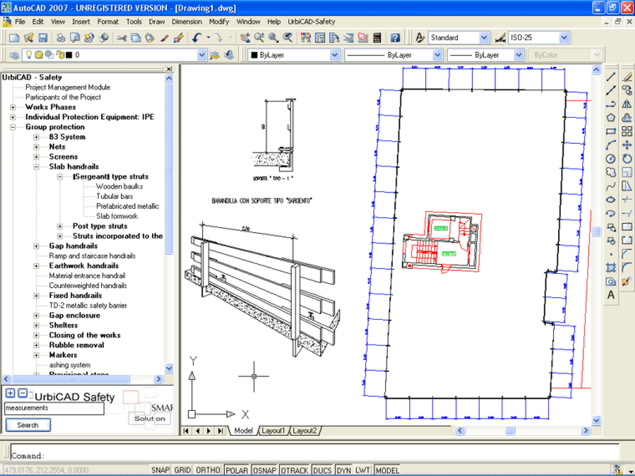Select Tubular bars tree item

(x=114, y=196)
